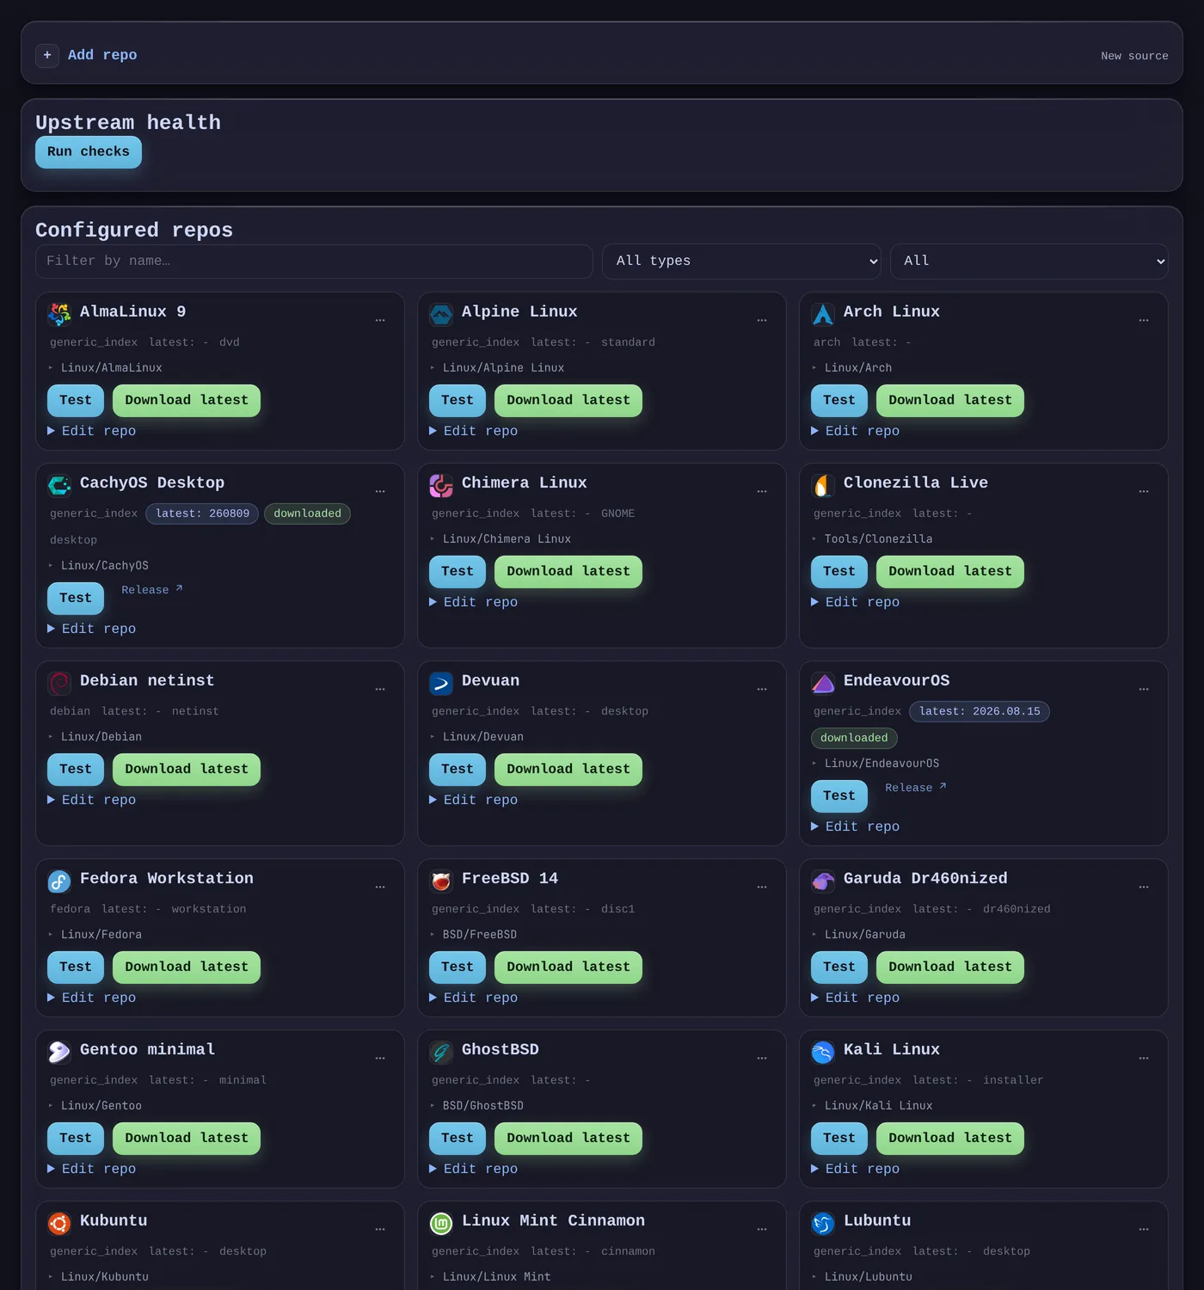The height and width of the screenshot is (1290, 1204).
Task: Click the Lubuntu logo icon
Action: [x=823, y=1224]
